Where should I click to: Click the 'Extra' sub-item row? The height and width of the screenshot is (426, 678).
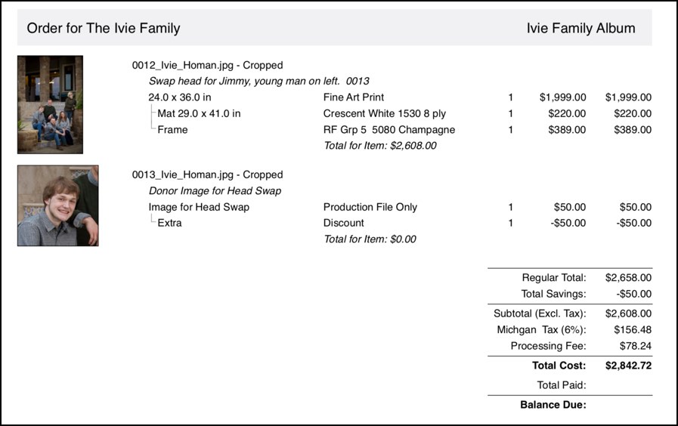coord(169,223)
